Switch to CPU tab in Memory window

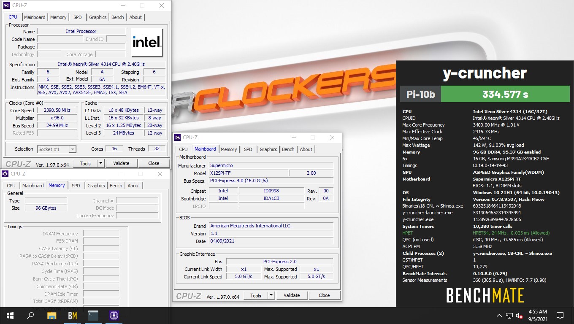tap(11, 186)
